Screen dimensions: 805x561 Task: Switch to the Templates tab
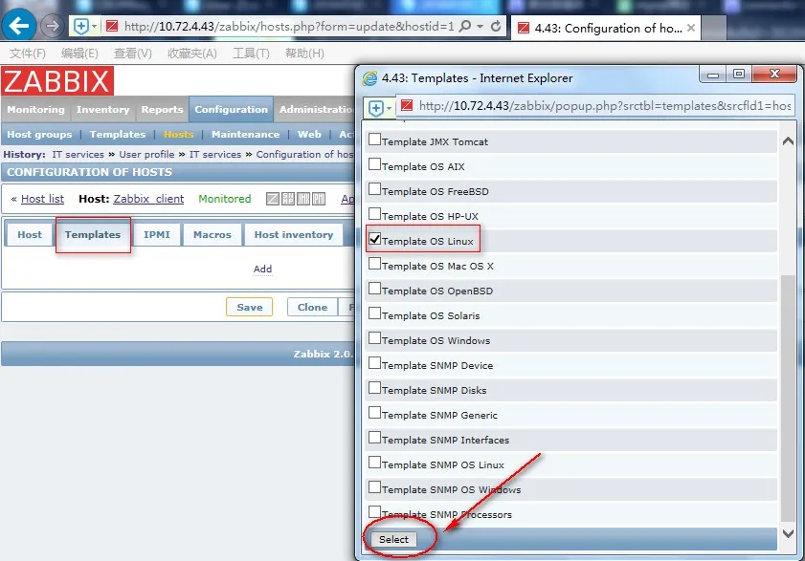93,235
